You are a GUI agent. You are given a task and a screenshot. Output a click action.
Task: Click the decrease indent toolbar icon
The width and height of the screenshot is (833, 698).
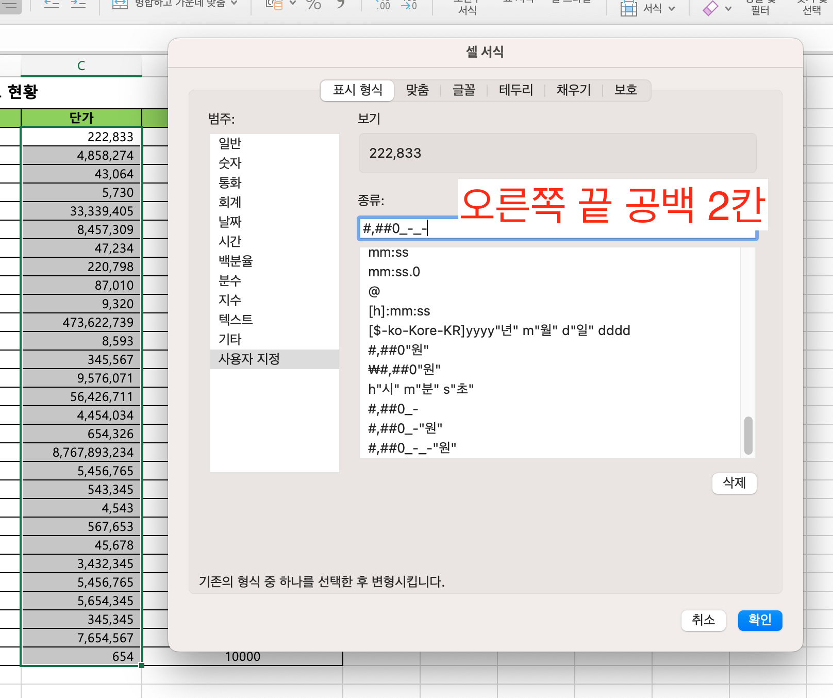[52, 4]
